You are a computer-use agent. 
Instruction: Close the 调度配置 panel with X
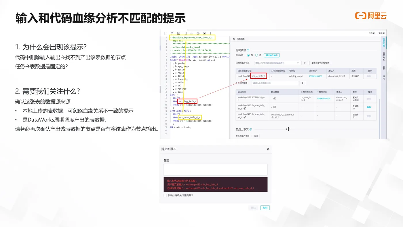pos(234,39)
